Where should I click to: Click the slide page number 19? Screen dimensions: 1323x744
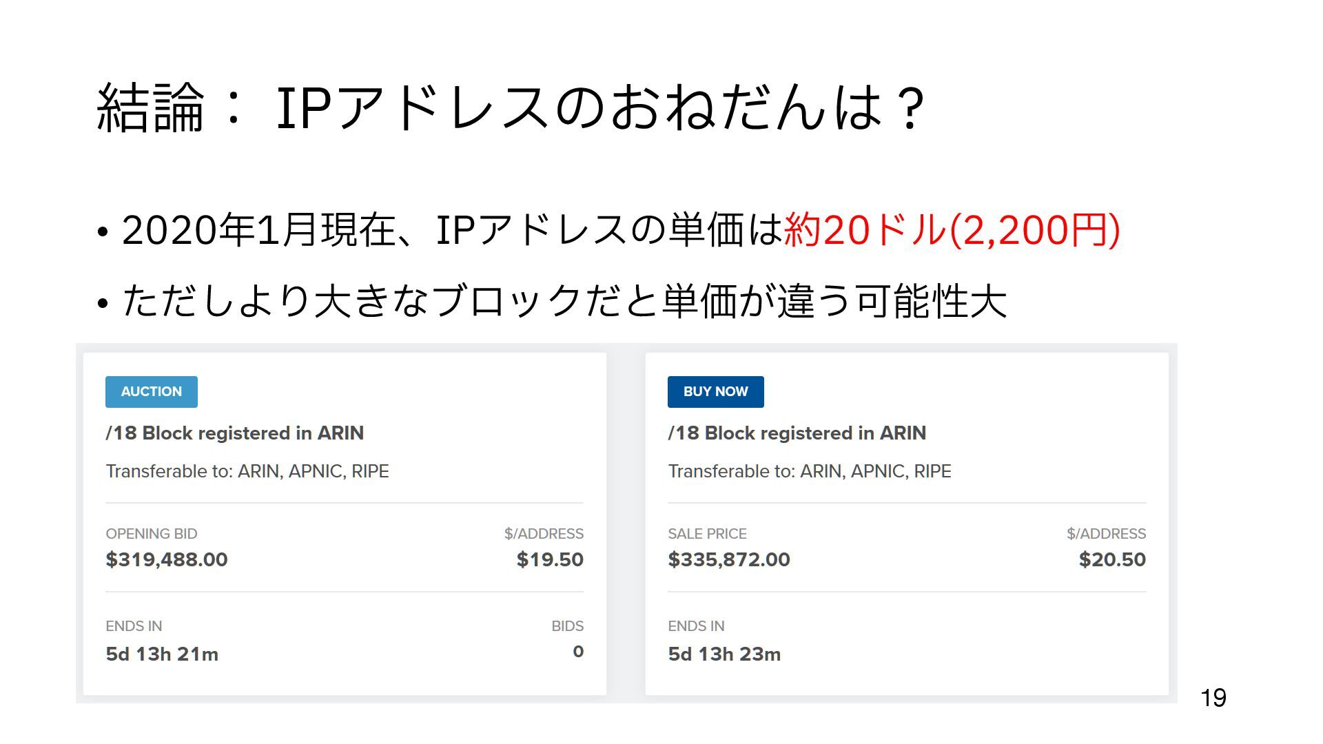1213,699
